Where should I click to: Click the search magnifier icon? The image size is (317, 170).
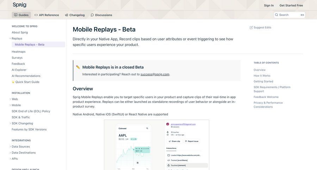pos(276,15)
